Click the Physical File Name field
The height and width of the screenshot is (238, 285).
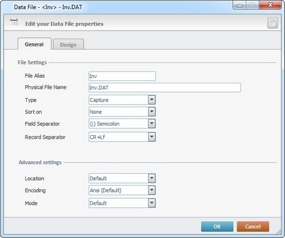point(165,87)
